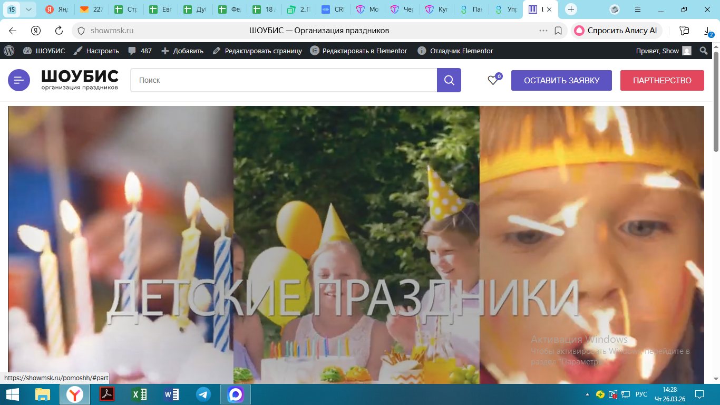Open the round purple site menu button
Image resolution: width=720 pixels, height=405 pixels.
click(19, 80)
